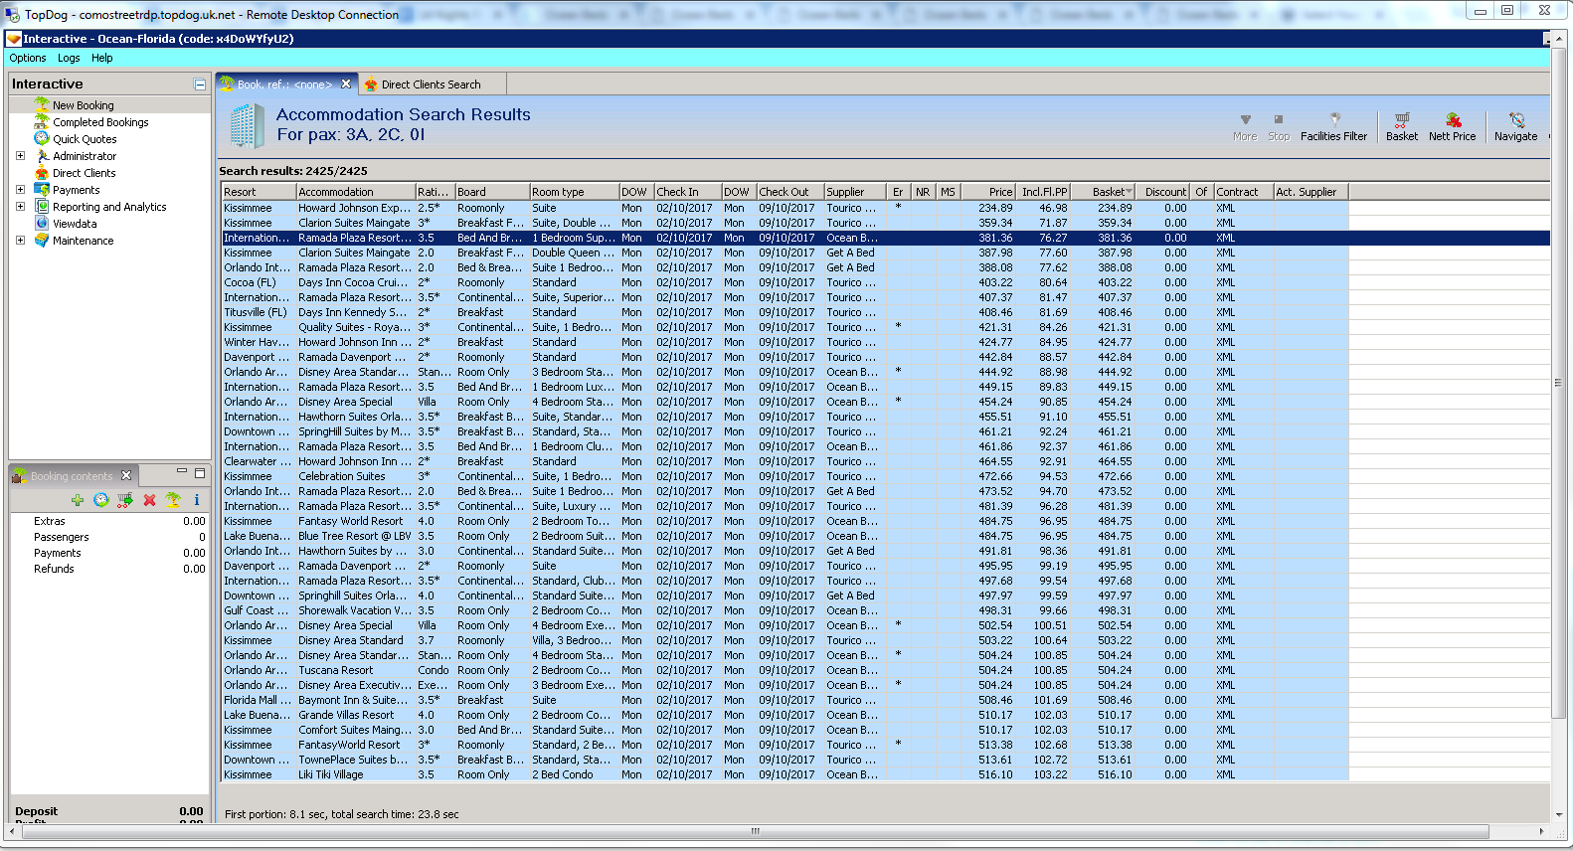The image size is (1573, 851).
Task: Click the Viewdata globe icon
Action: [x=42, y=223]
